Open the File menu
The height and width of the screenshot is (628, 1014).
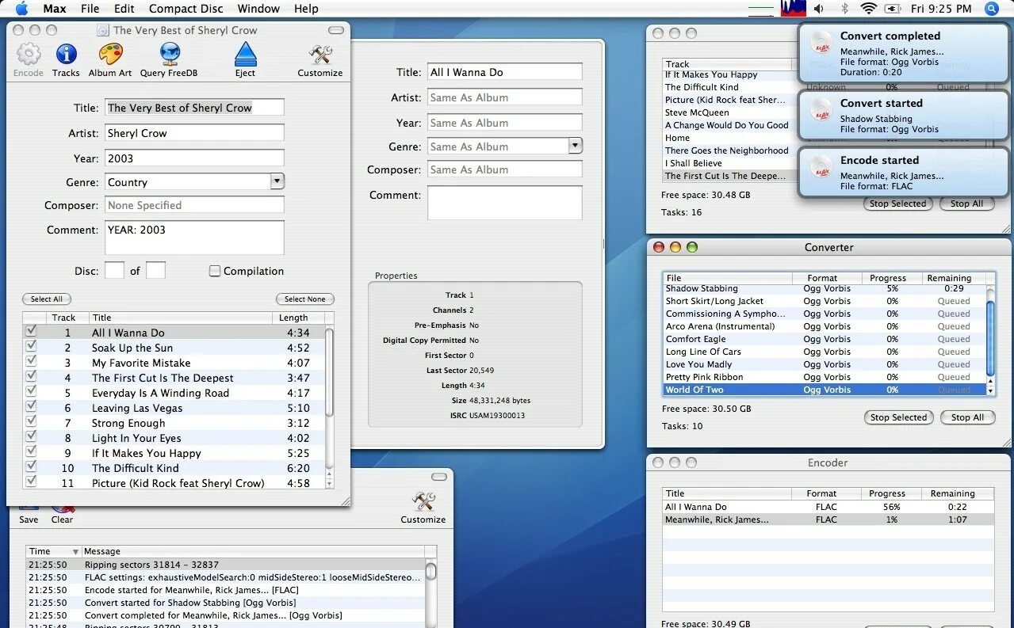coord(90,9)
